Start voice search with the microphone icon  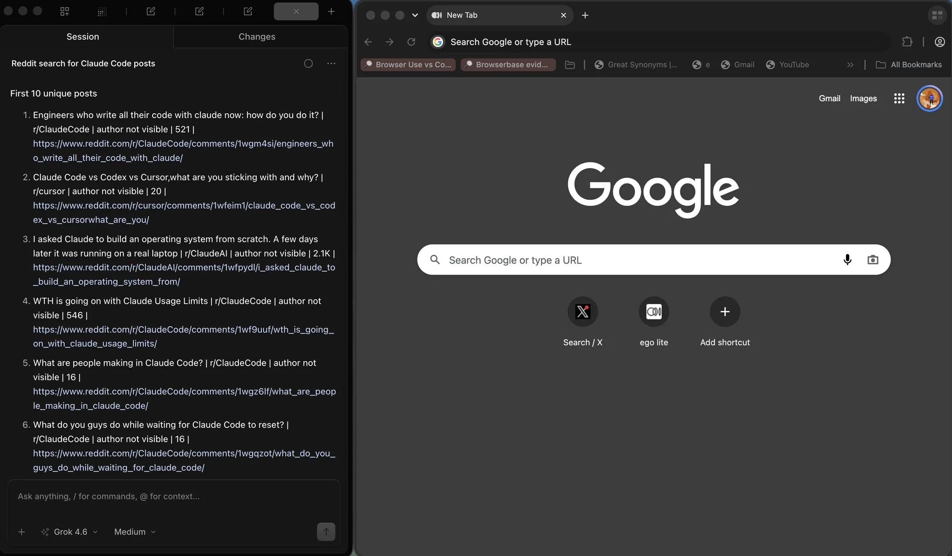[847, 259]
